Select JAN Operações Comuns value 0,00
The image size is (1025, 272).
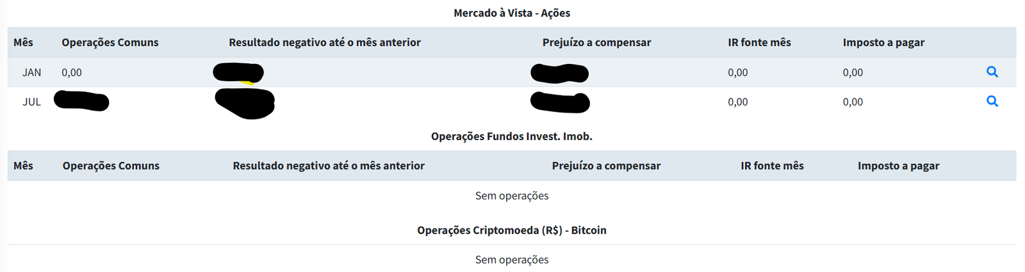point(72,72)
